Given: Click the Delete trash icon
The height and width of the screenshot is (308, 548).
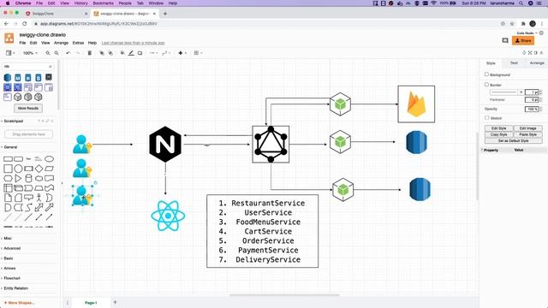Looking at the screenshot, I should [x=89, y=53].
